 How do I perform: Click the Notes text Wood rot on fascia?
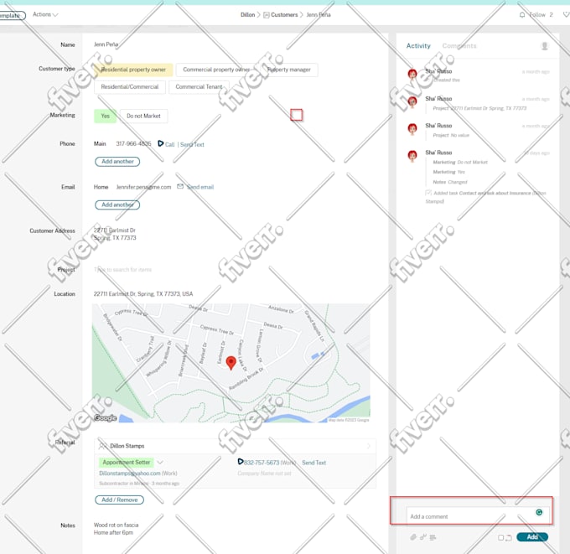pyautogui.click(x=116, y=525)
